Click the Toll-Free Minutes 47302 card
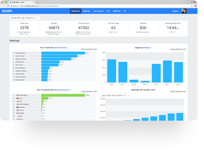 [83, 28]
